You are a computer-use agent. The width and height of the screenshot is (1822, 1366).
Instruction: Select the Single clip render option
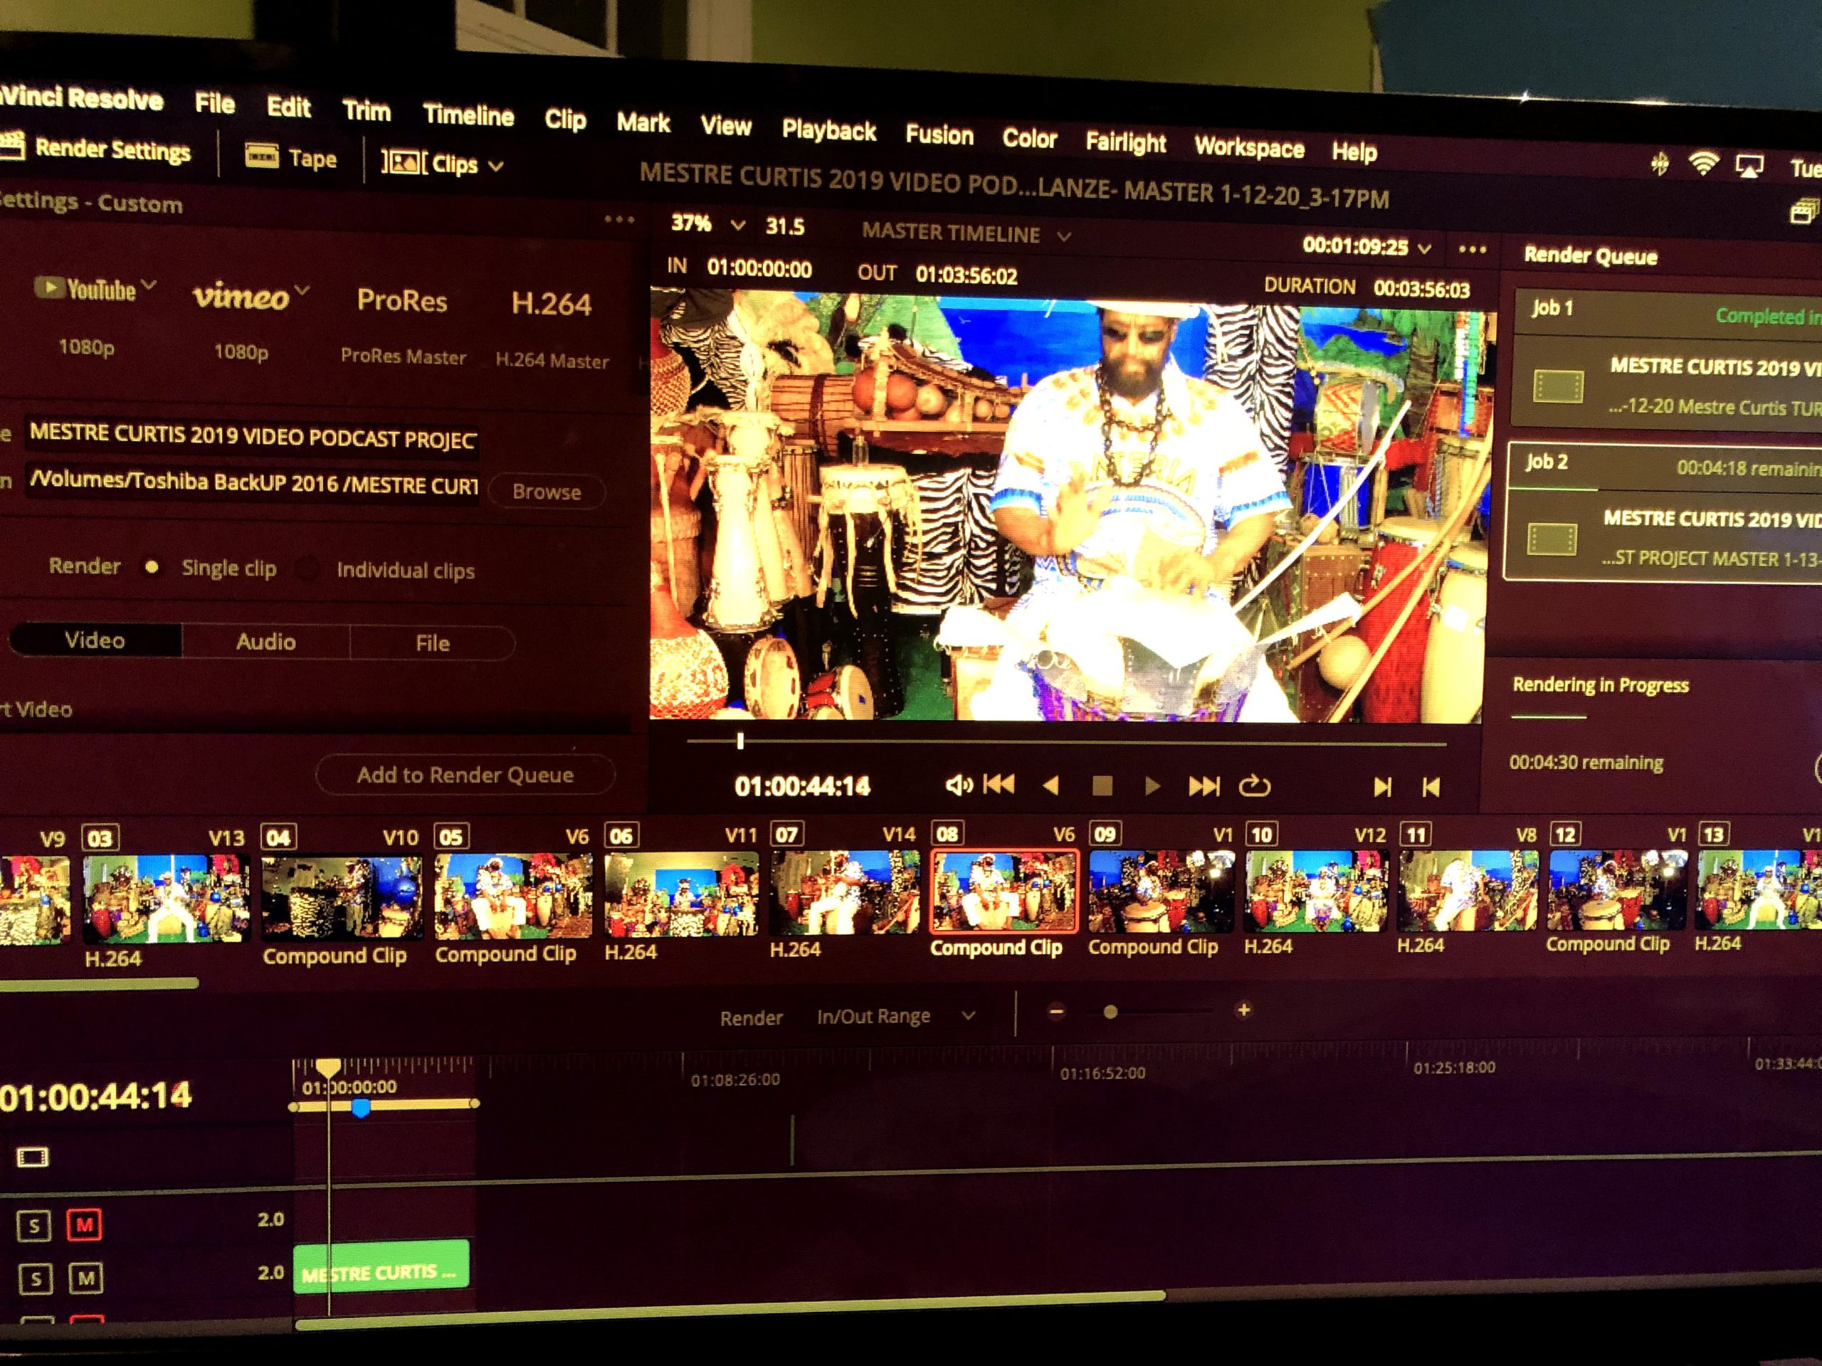pos(152,566)
